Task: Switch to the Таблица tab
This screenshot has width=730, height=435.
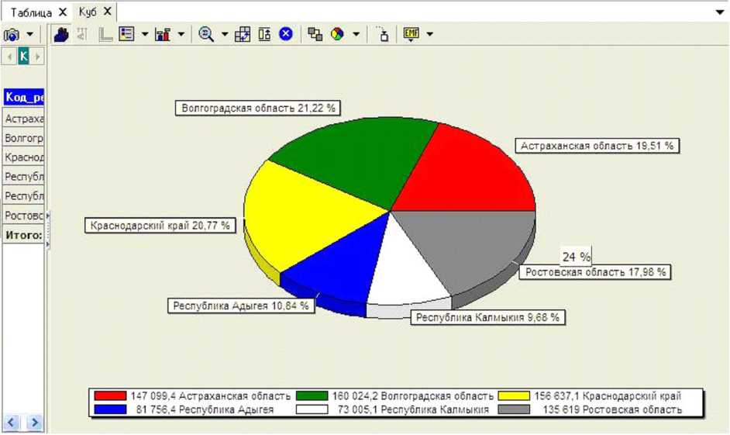Action: point(31,12)
